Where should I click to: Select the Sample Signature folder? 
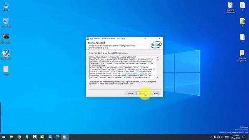(242, 56)
